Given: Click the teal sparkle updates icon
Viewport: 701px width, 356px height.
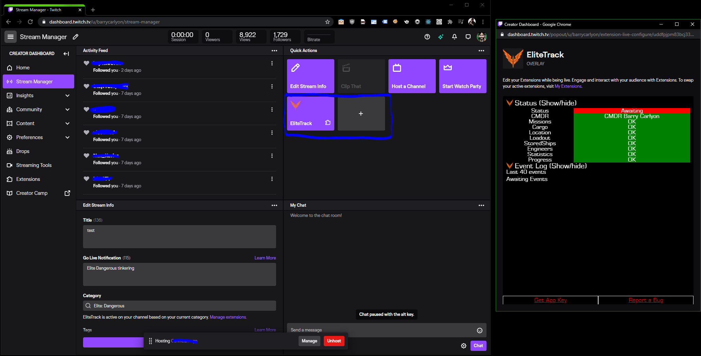Looking at the screenshot, I should tap(441, 37).
